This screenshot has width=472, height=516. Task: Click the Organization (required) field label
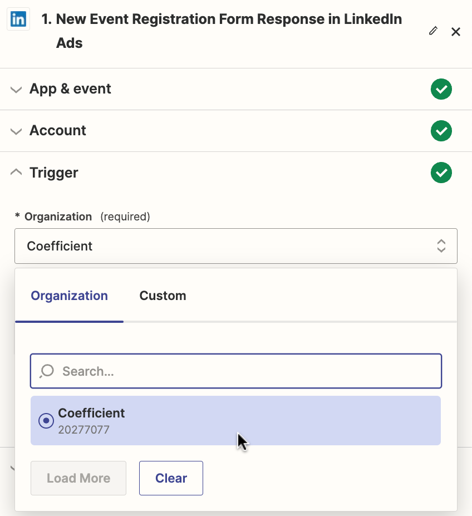pyautogui.click(x=82, y=217)
